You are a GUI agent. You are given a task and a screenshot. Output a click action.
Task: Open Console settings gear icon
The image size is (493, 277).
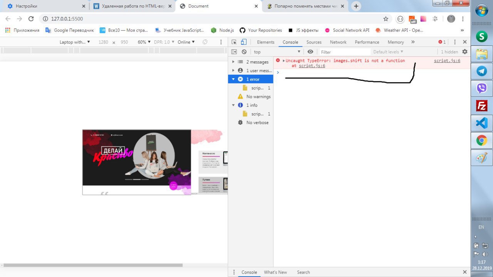pos(465,52)
